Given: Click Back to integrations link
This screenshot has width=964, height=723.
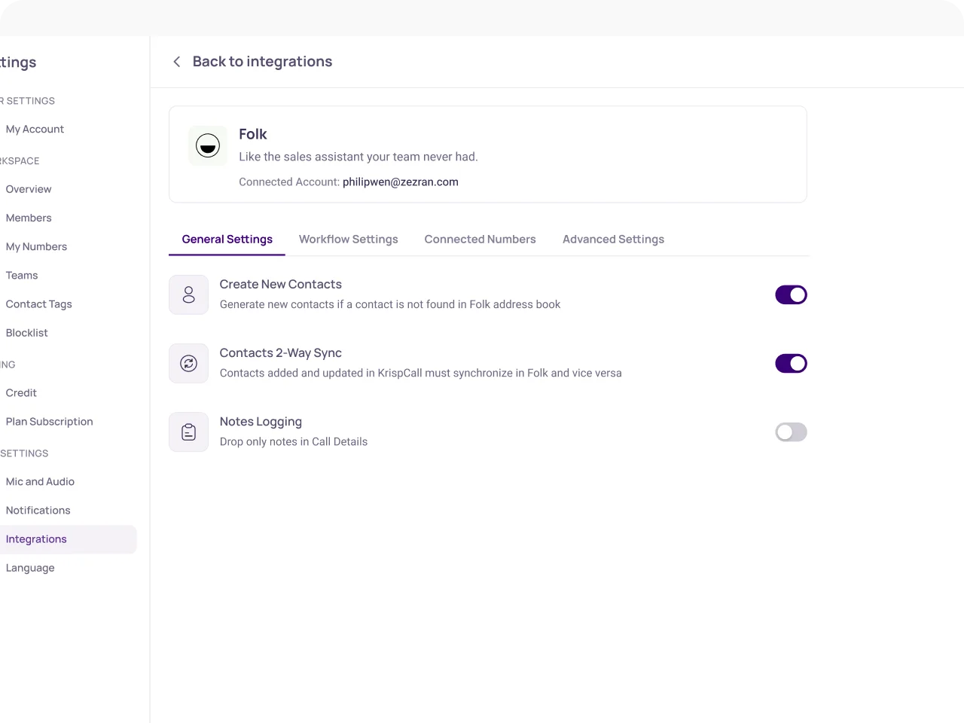Looking at the screenshot, I should pyautogui.click(x=262, y=62).
